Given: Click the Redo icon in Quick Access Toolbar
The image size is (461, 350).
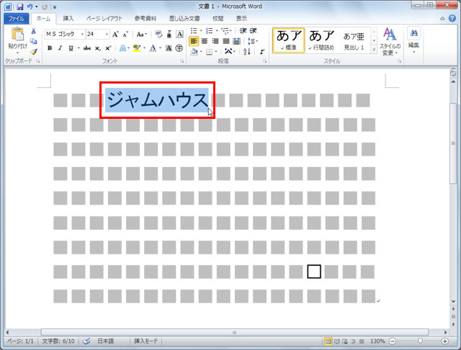Looking at the screenshot, I should 45,6.
